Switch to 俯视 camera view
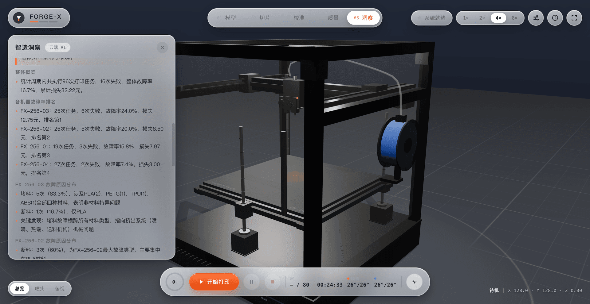Screen dimensions: 590x304 click(60, 289)
